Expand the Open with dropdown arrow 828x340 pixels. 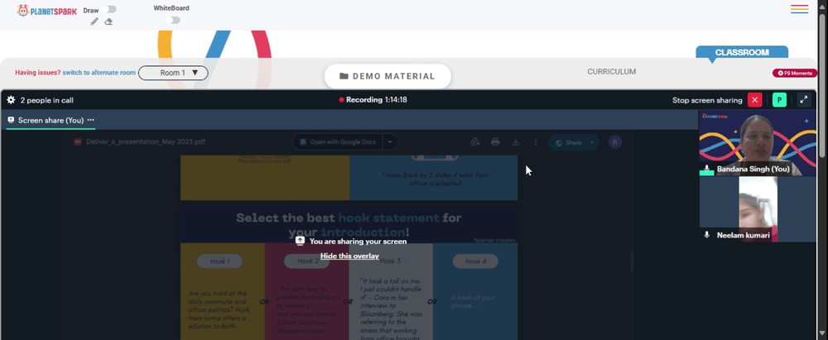pyautogui.click(x=391, y=142)
